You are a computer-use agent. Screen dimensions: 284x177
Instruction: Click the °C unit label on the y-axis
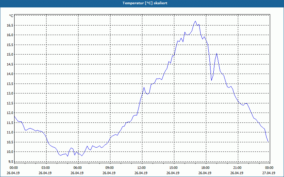pos(11,16)
